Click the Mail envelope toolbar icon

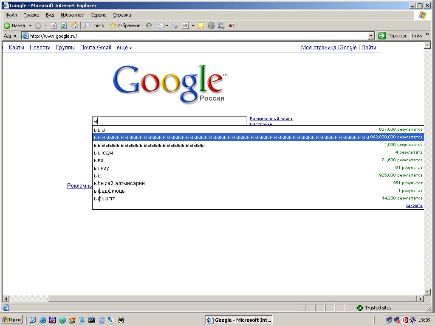tap(161, 26)
